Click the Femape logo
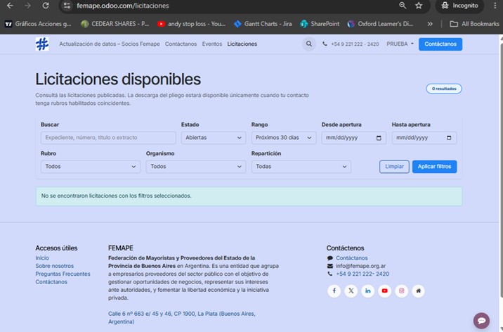The image size is (503, 332). 42,44
